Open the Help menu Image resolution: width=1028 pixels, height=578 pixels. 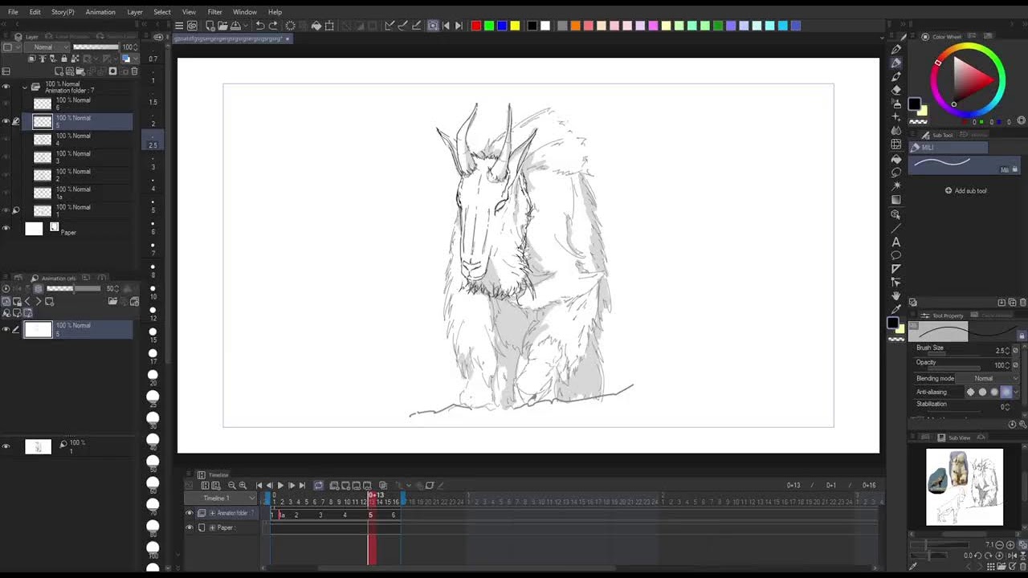[x=275, y=12]
